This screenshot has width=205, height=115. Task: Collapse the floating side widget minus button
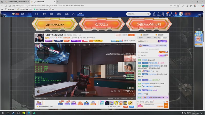pyautogui.click(x=199, y=29)
